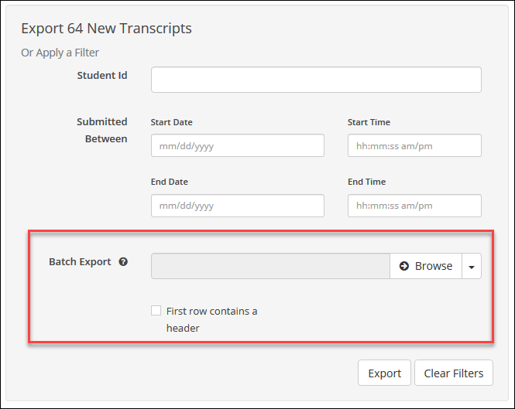Select the Start Date input field
515x409 pixels.
pyautogui.click(x=237, y=145)
